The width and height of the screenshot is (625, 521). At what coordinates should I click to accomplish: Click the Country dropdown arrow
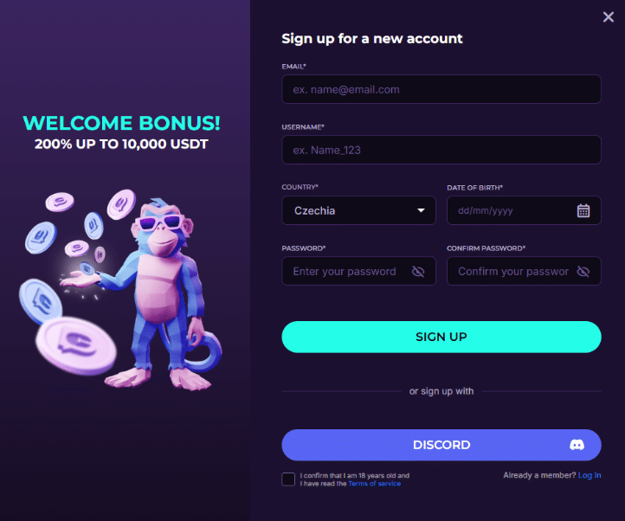tap(422, 210)
